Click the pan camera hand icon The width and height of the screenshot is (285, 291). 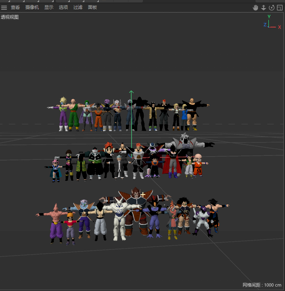point(255,8)
